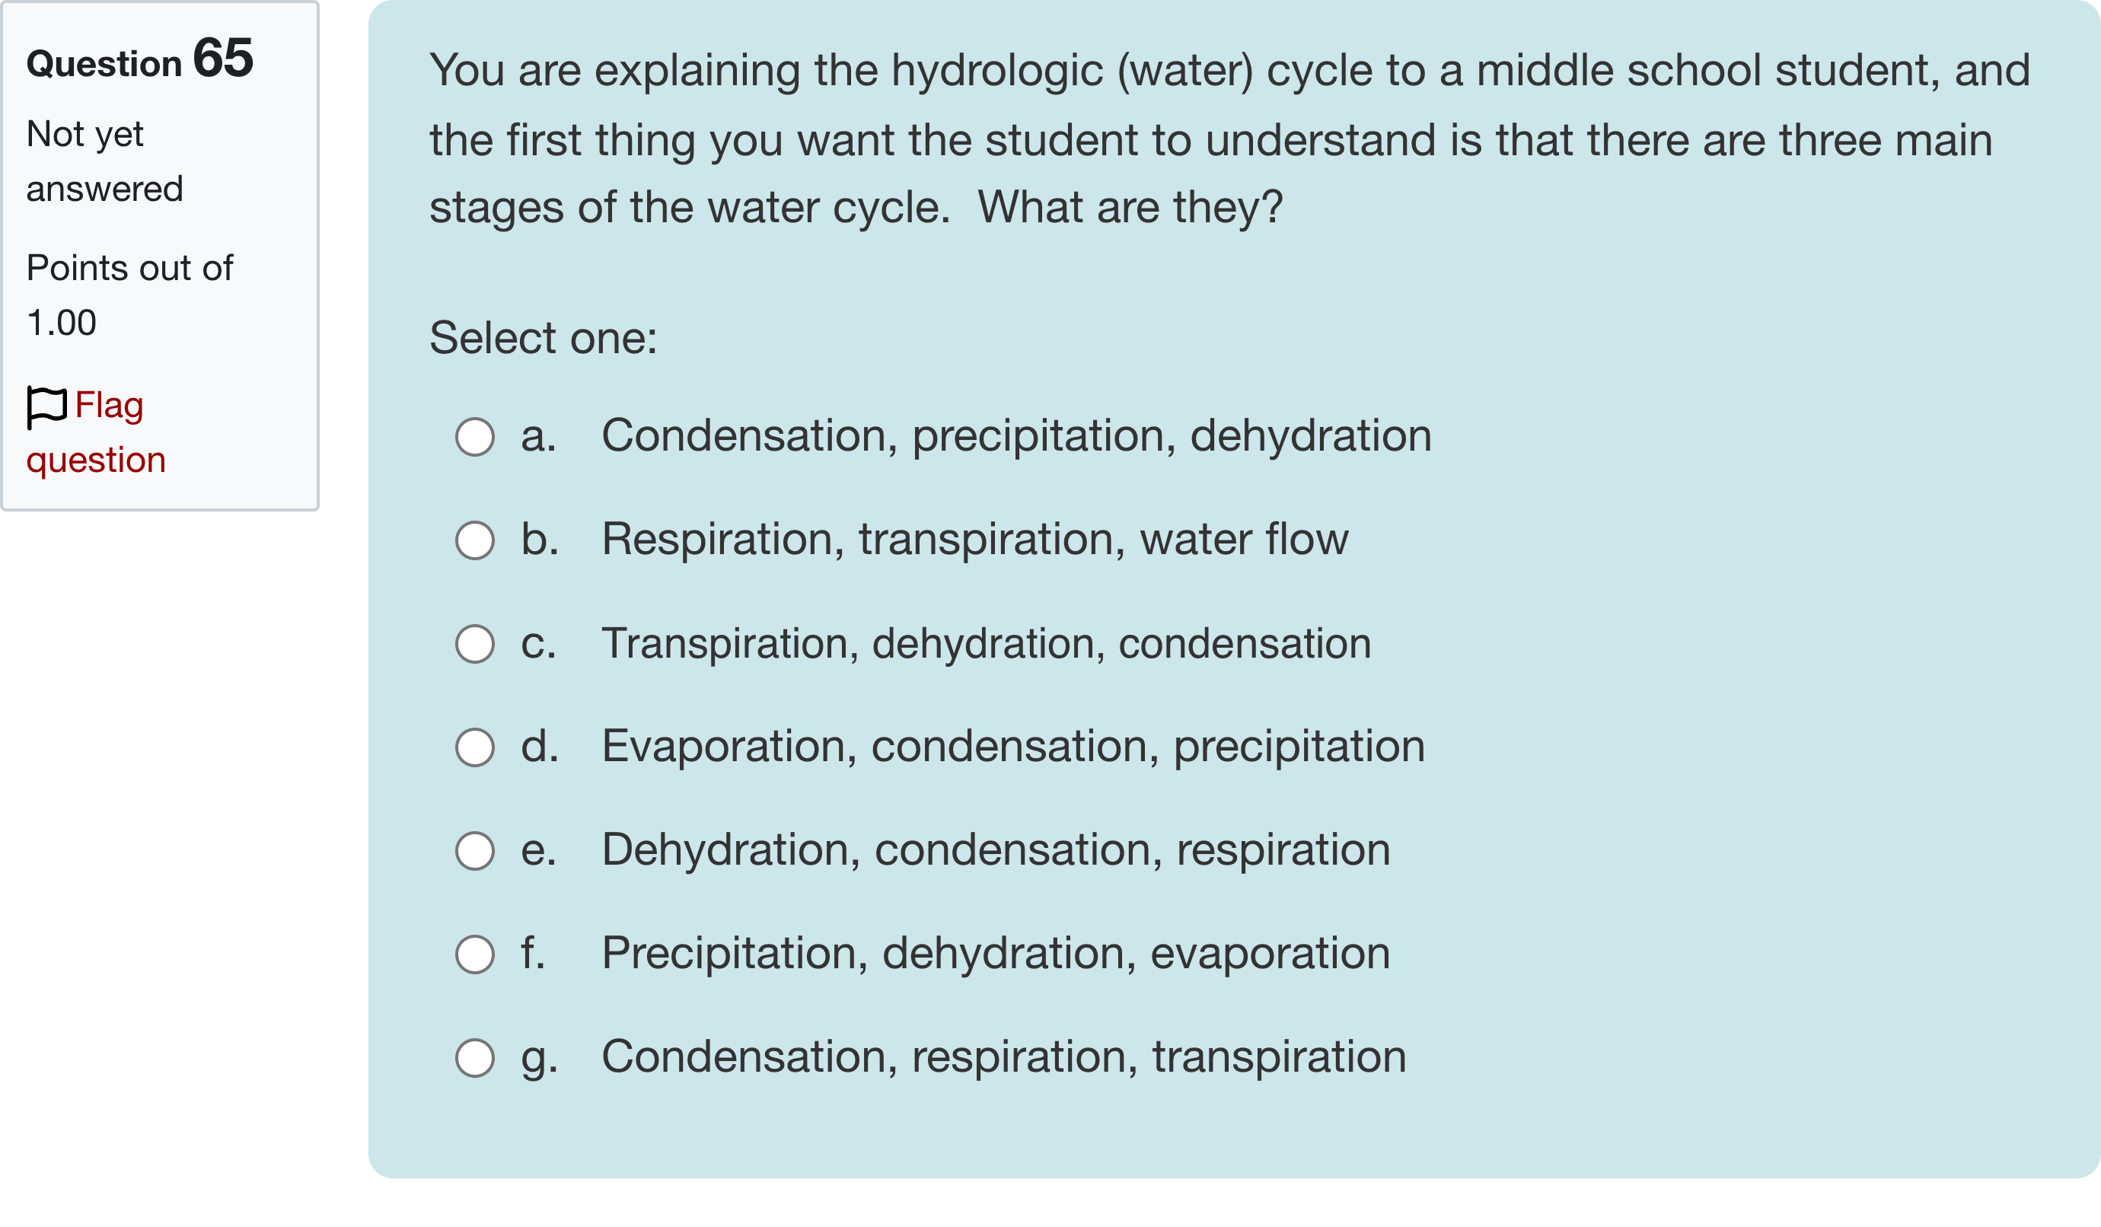Click answer text "Transpiration, dehydration, condensation"
The width and height of the screenshot is (2101, 1227).
(987, 643)
